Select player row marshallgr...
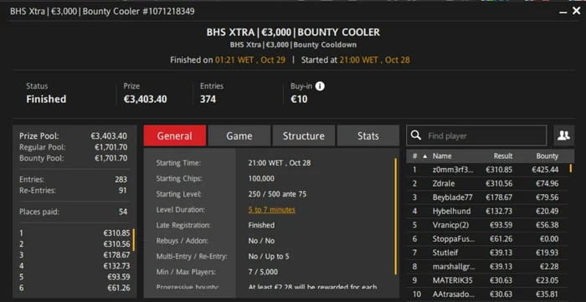 coord(487,267)
